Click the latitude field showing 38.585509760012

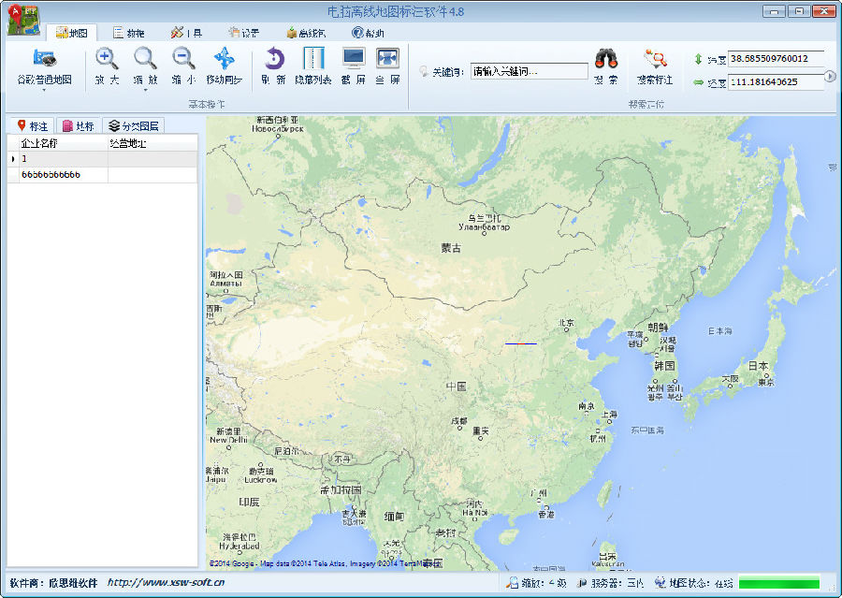click(776, 59)
